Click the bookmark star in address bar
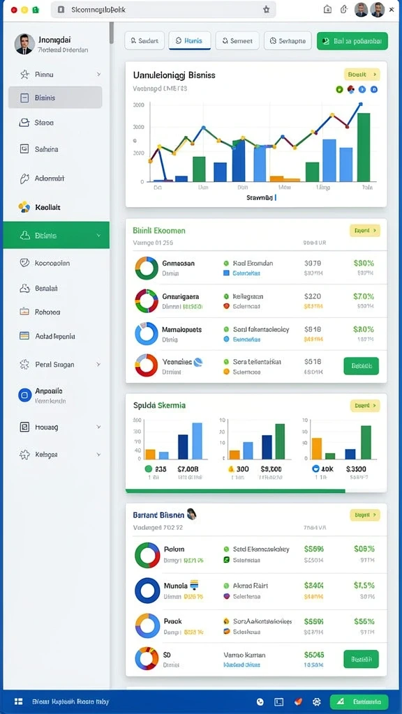Screen dimensions: 402x714 pyautogui.click(x=267, y=10)
